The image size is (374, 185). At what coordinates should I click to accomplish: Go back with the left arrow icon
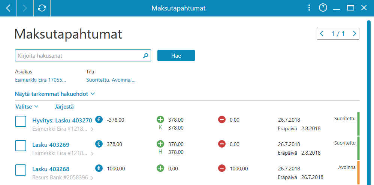8,8
